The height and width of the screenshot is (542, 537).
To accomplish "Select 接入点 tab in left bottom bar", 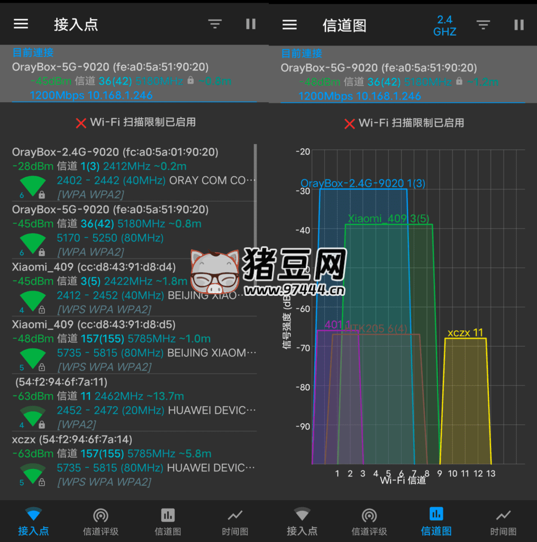I will click(x=33, y=521).
